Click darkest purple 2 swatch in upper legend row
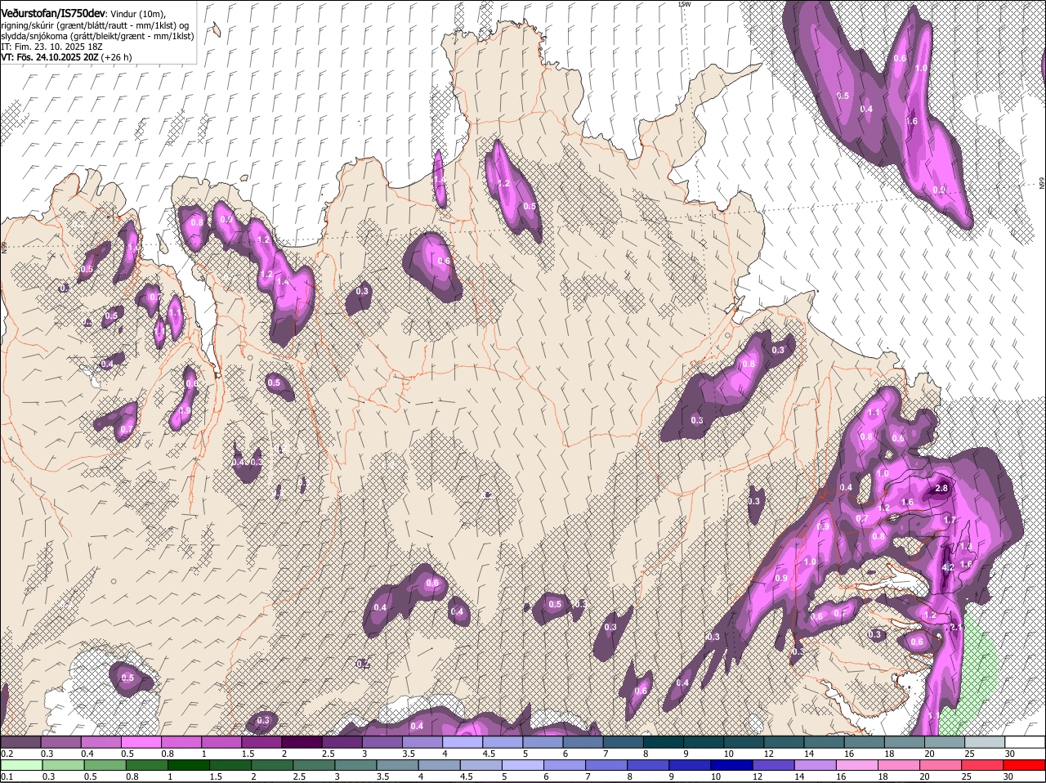This screenshot has width=1046, height=783. [x=302, y=741]
